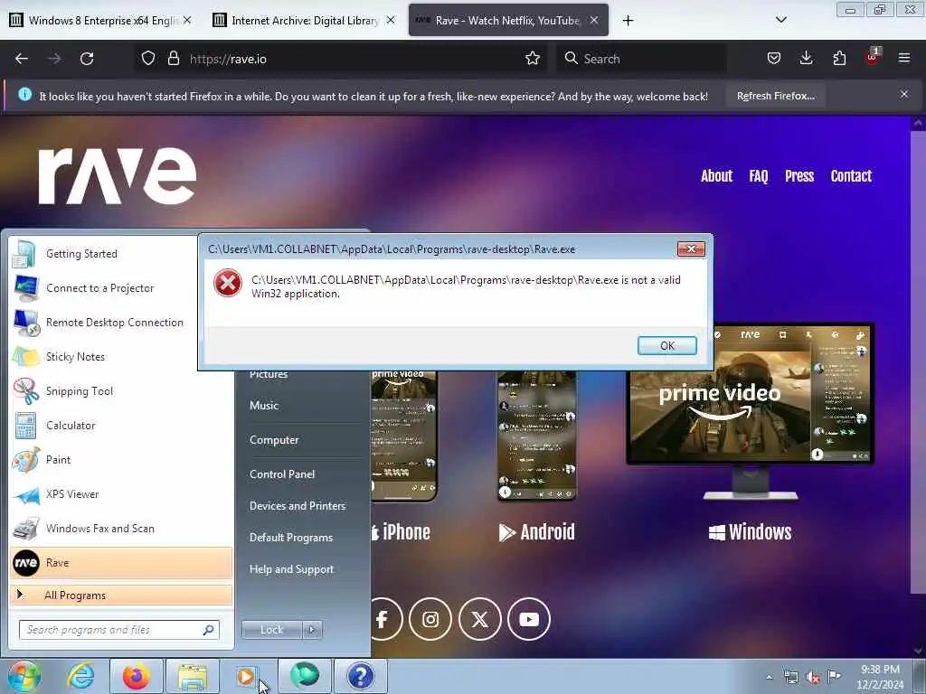Switch to the Windows 8 Enterprise x64 tab
This screenshot has width=926, height=694.
pyautogui.click(x=102, y=20)
